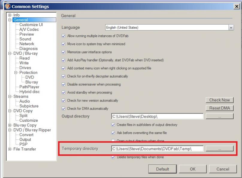Confirm settings with OK button
The height and width of the screenshot is (178, 242).
point(193,169)
